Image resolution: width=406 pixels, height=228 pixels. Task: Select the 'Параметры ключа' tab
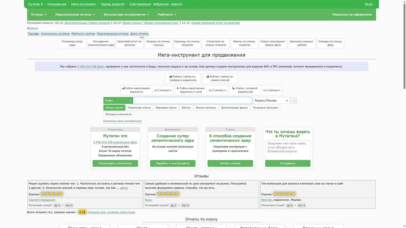140,108
